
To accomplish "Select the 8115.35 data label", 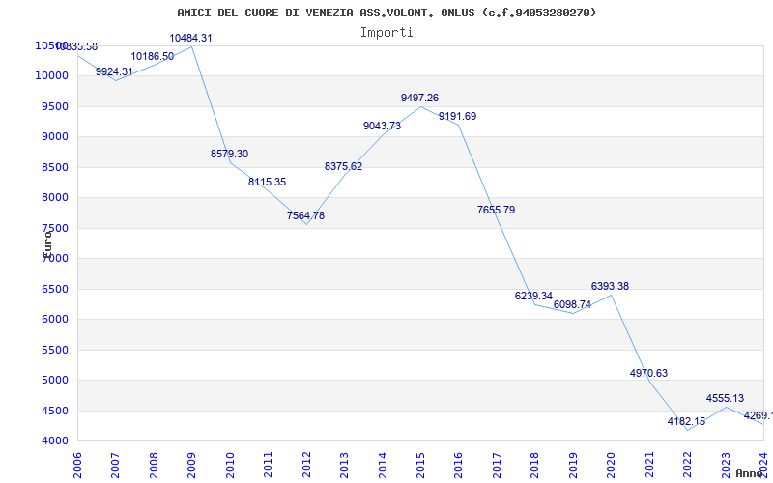I will [x=268, y=182].
